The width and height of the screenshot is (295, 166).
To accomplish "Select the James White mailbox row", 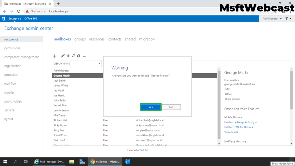I will click(x=77, y=85).
